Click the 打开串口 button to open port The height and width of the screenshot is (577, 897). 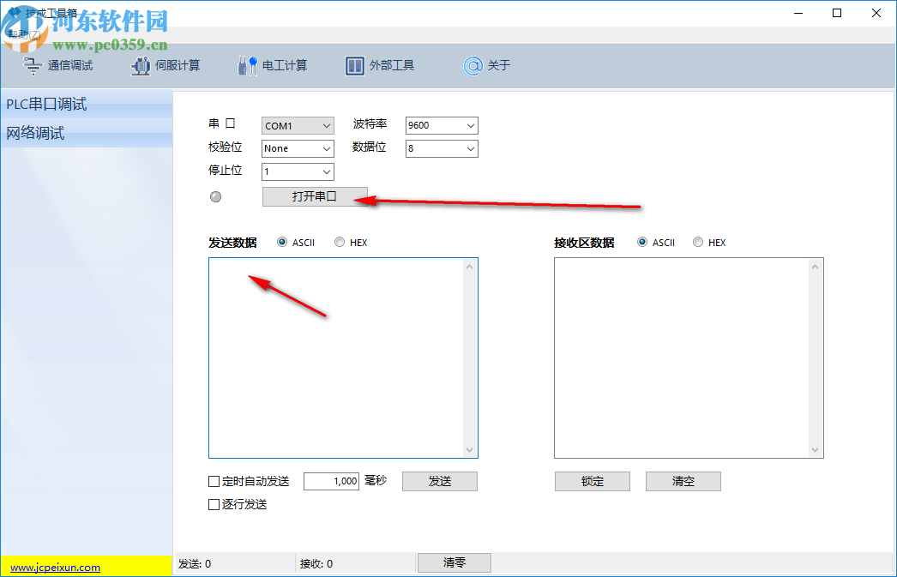pyautogui.click(x=314, y=195)
